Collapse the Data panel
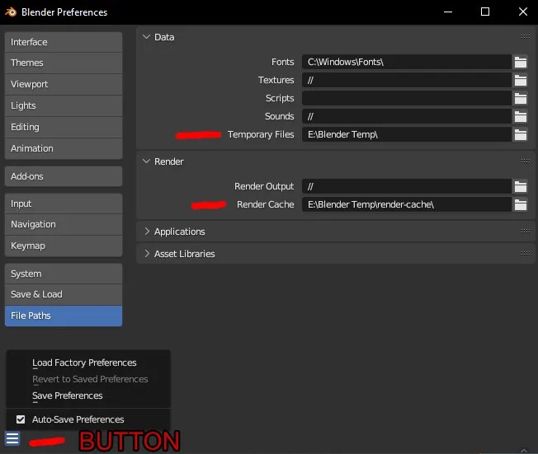Screen dimensions: 538x454 [x=147, y=36]
